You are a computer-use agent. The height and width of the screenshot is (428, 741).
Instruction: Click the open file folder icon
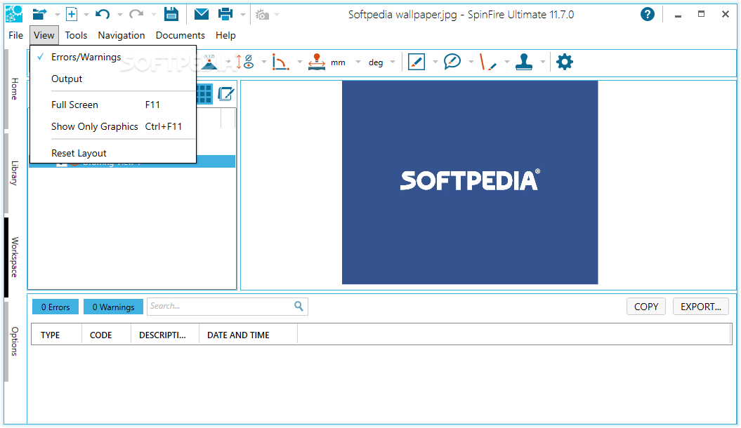point(40,14)
